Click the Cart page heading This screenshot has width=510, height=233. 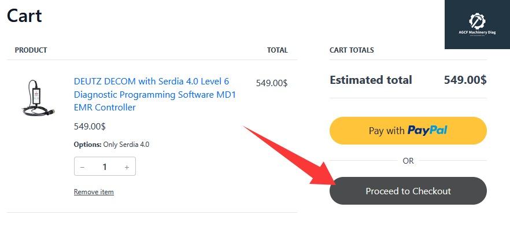24,16
